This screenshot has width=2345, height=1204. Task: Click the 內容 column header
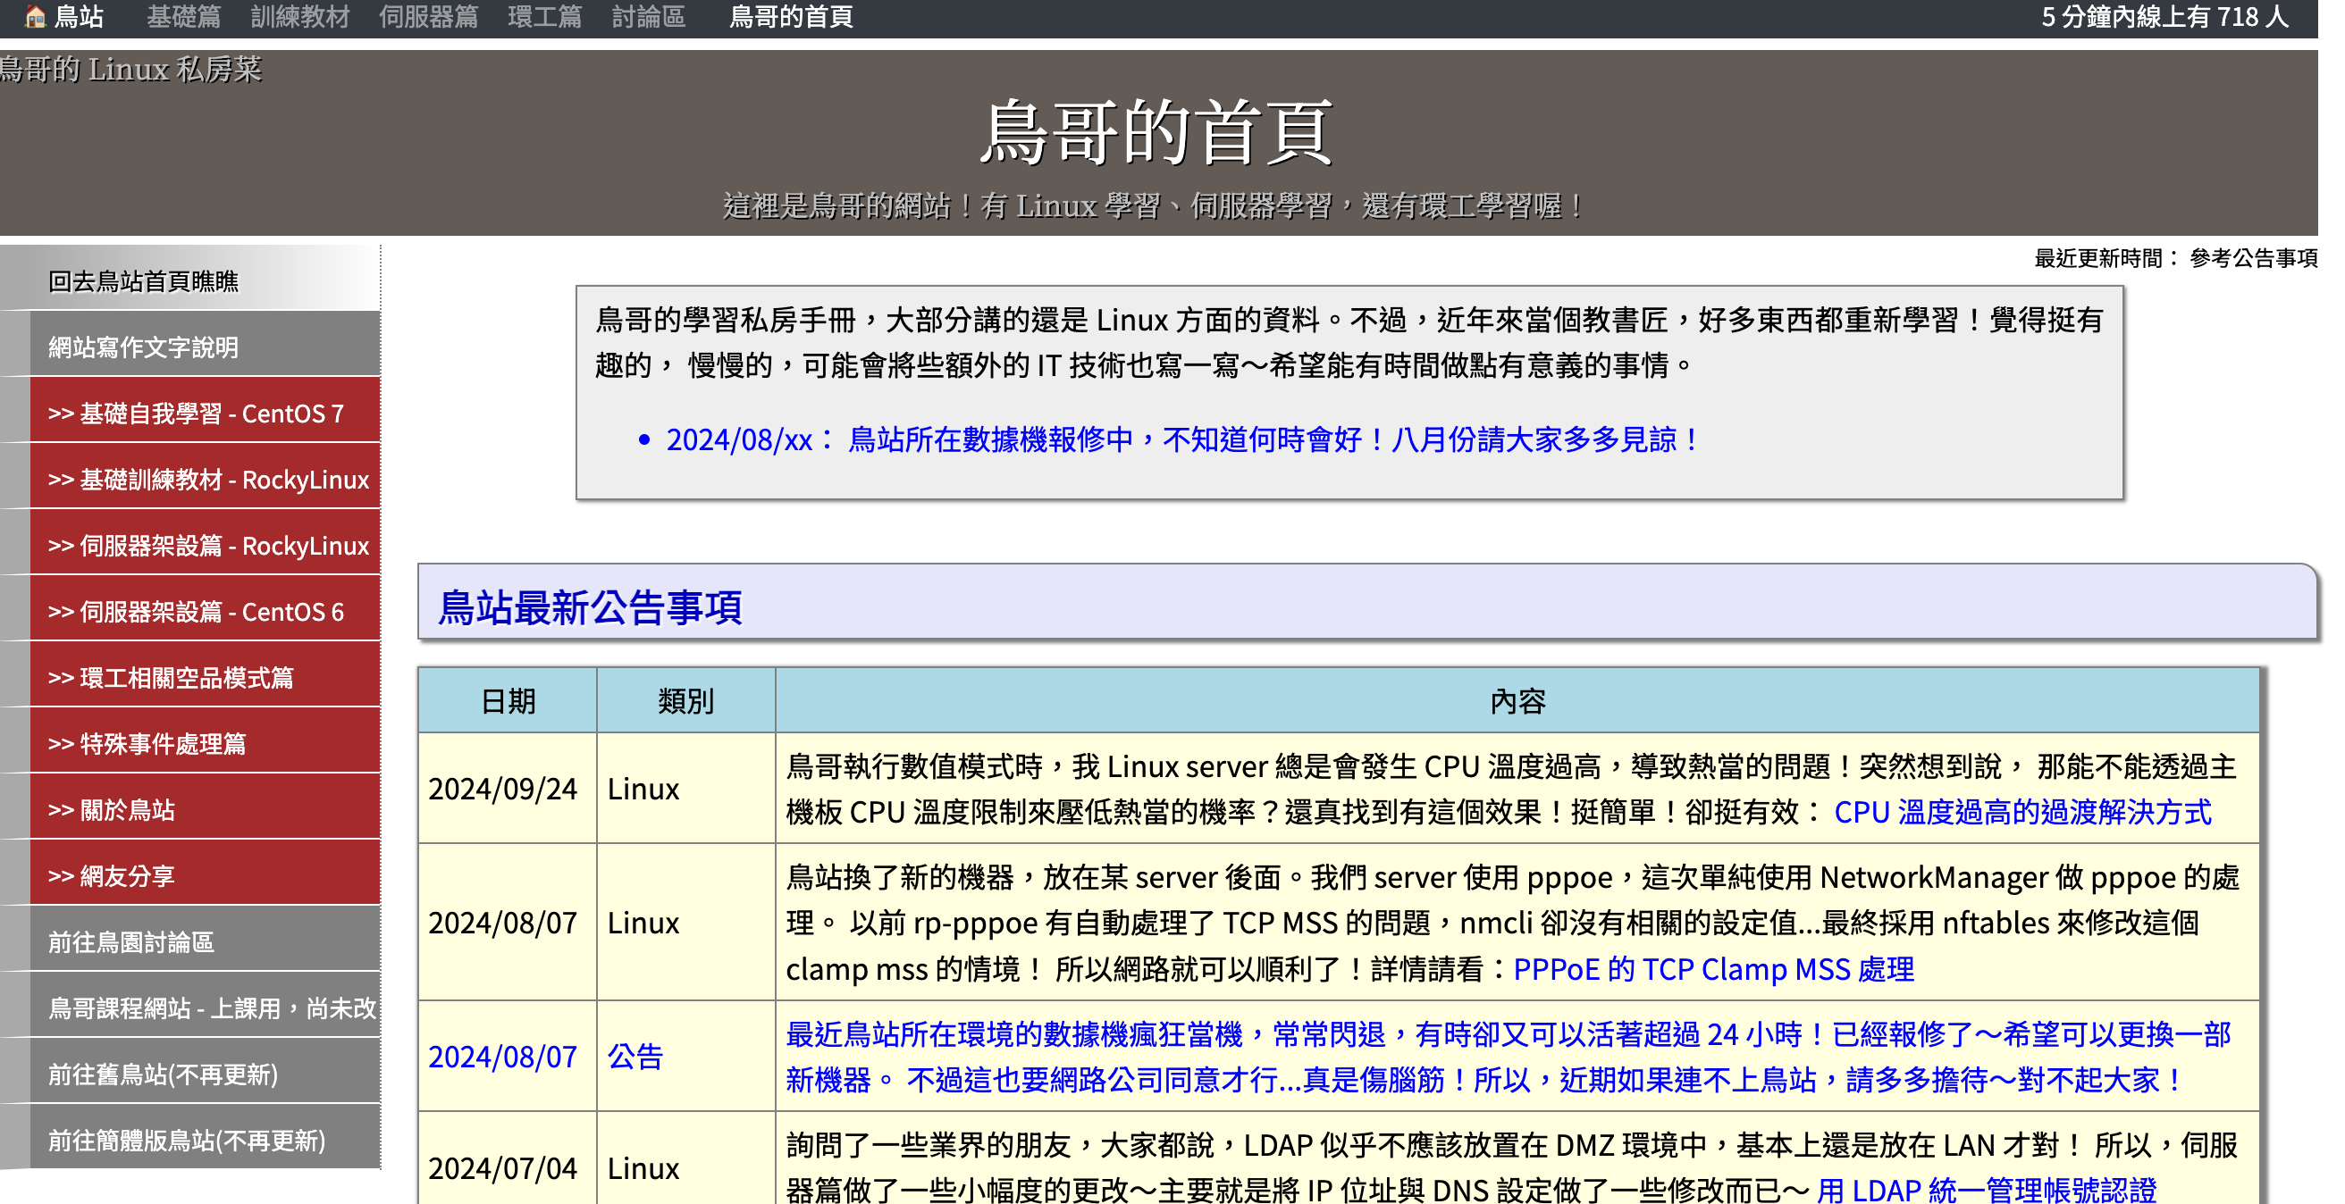pyautogui.click(x=1517, y=701)
